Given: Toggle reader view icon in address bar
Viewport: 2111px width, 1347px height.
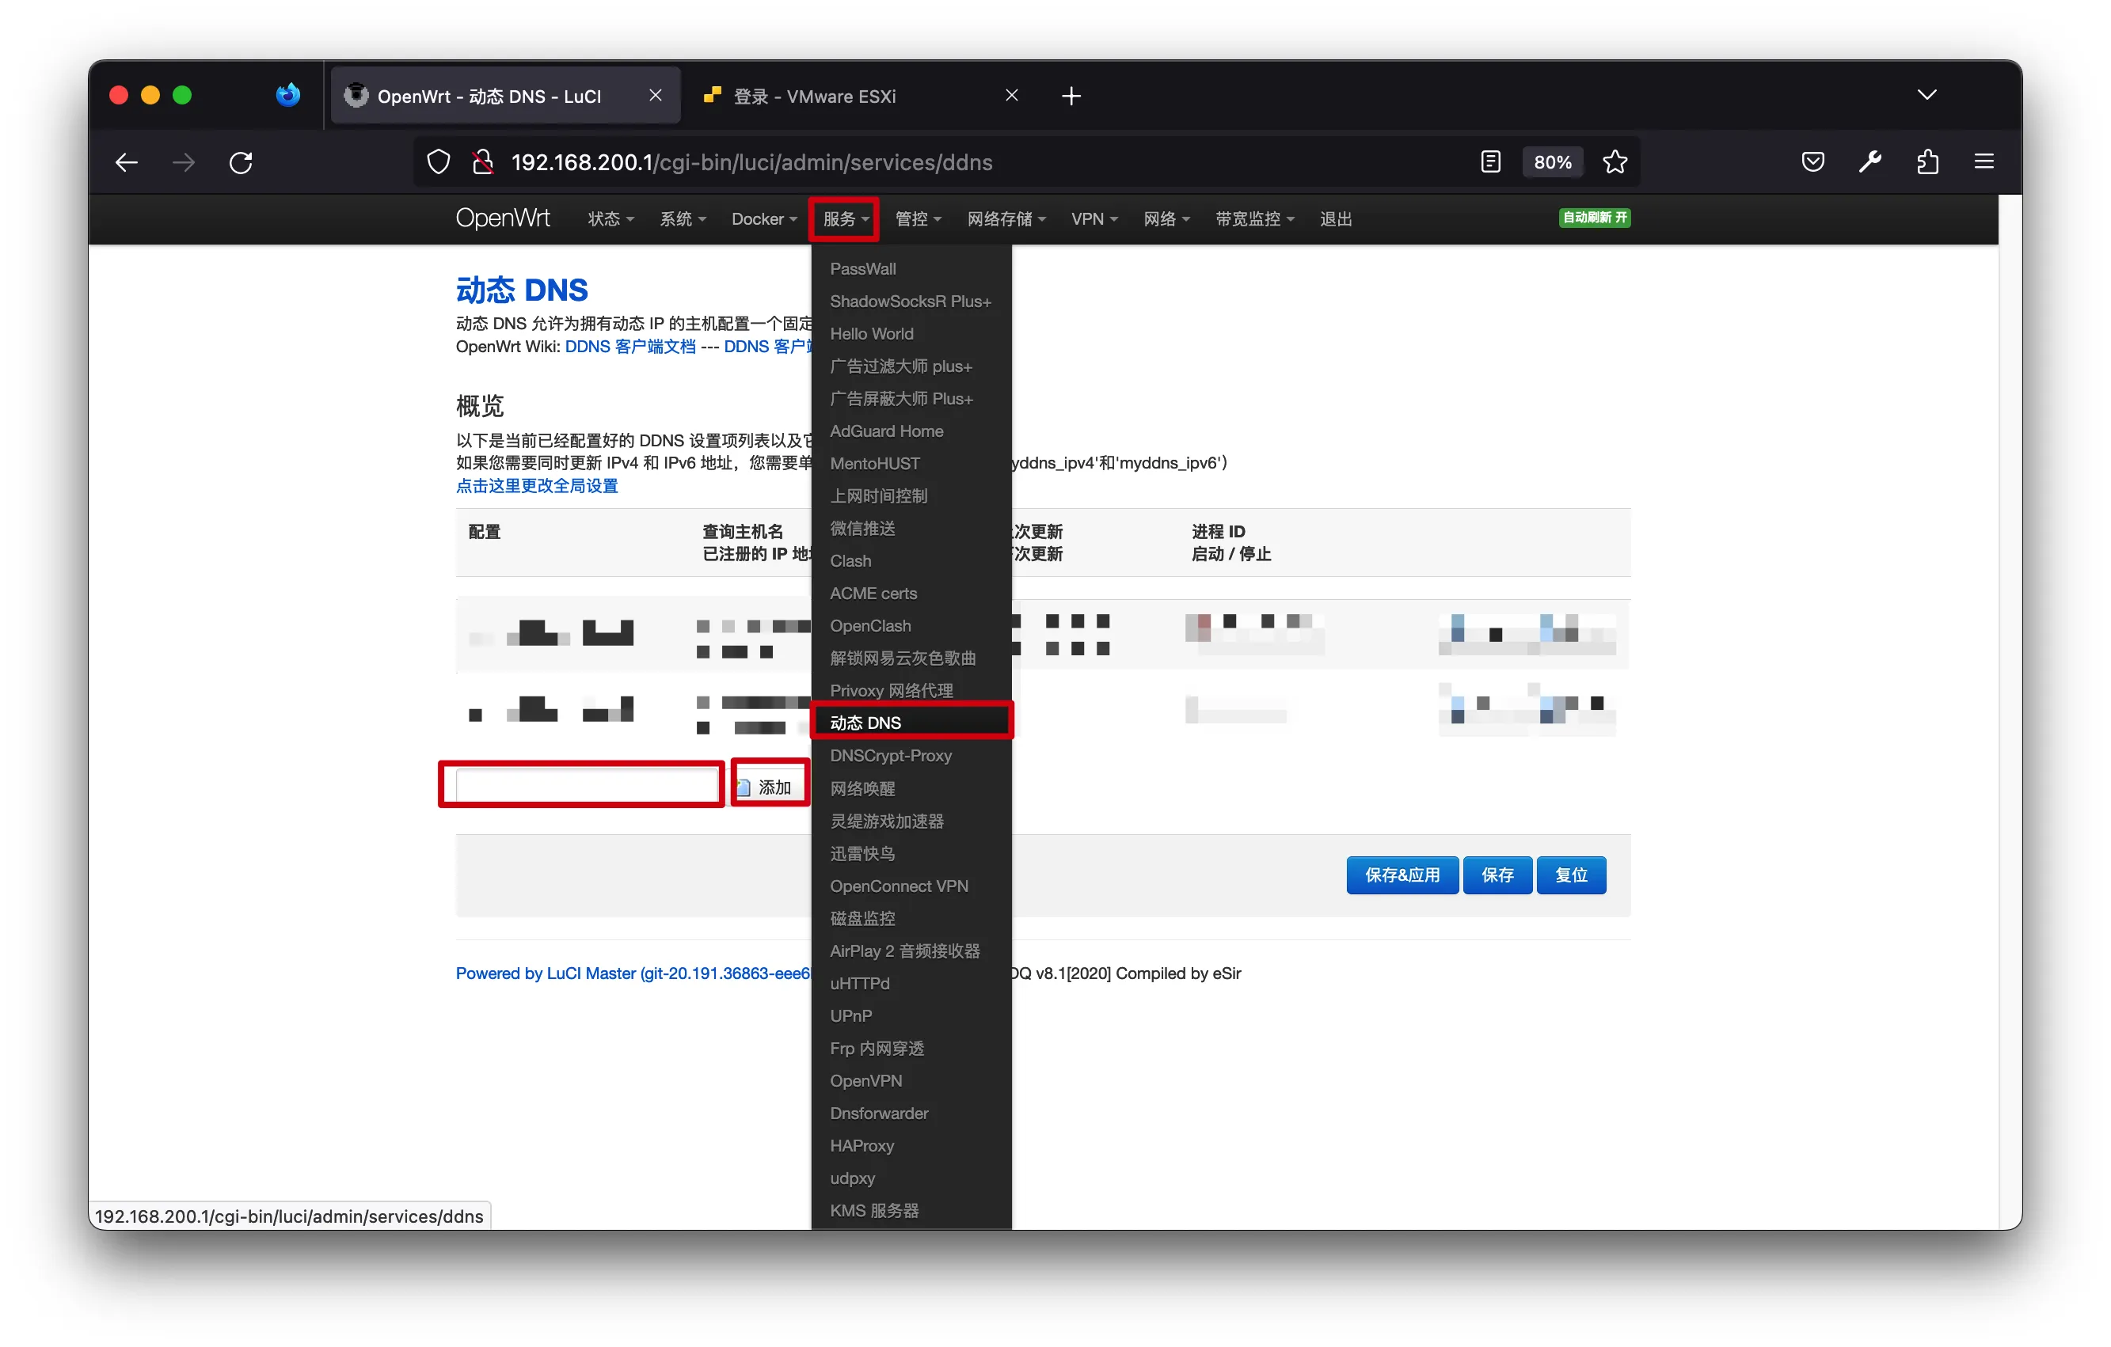Looking at the screenshot, I should coord(1490,162).
